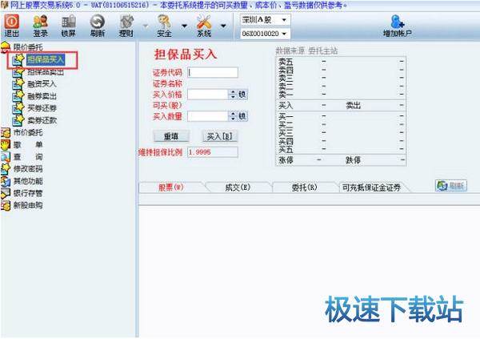Click the 退出 exit toolbar icon

tap(12, 26)
